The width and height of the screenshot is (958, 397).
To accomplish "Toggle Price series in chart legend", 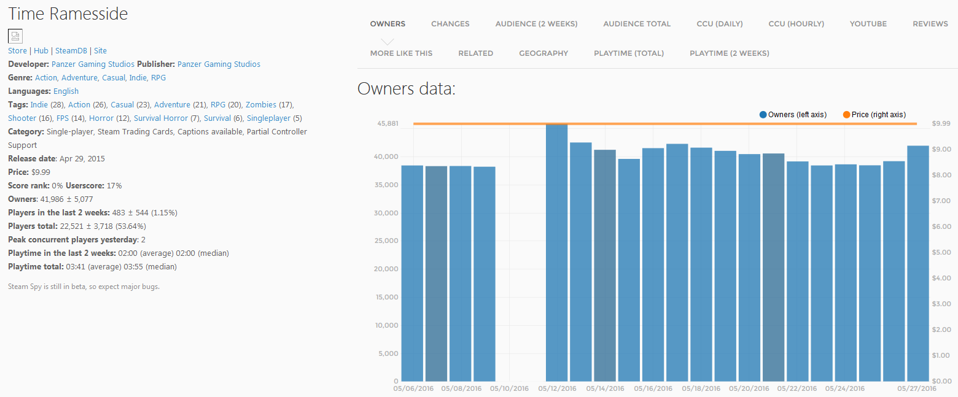I will (x=874, y=115).
